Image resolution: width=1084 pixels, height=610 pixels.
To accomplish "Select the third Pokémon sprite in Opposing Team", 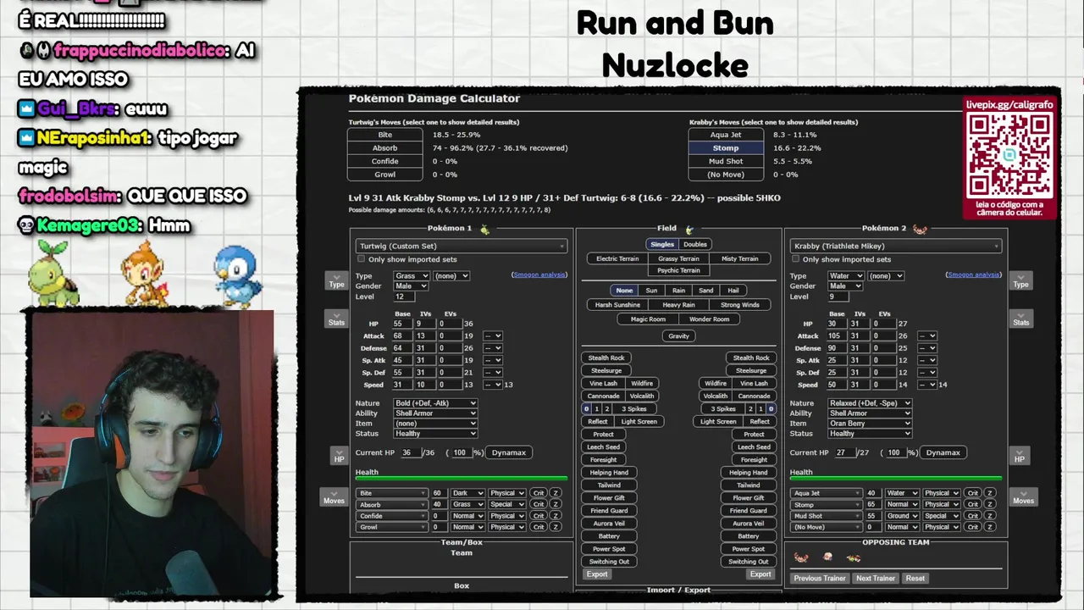I will 853,557.
